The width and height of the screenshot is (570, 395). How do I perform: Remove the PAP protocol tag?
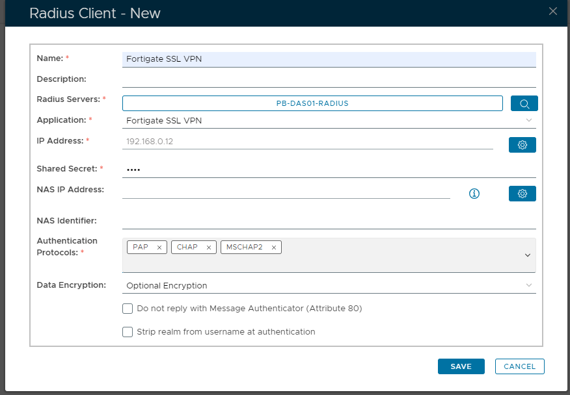tap(159, 248)
